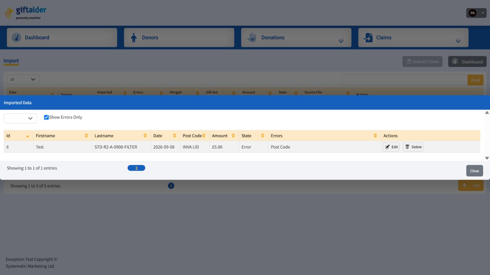Open the Claims menu item
490x275 pixels.
coord(413,37)
